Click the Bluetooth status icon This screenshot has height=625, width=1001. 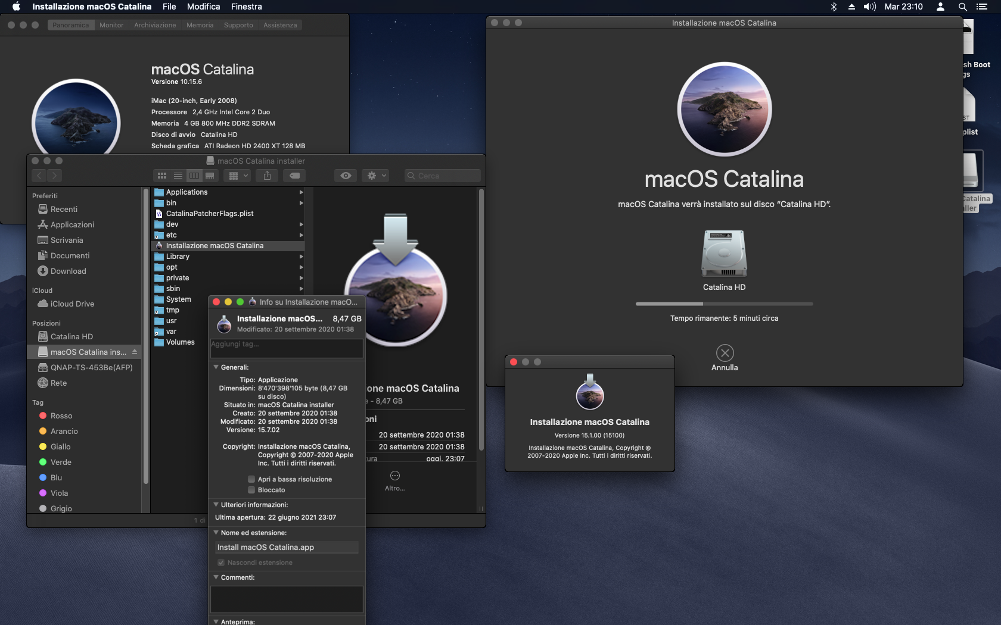click(834, 7)
